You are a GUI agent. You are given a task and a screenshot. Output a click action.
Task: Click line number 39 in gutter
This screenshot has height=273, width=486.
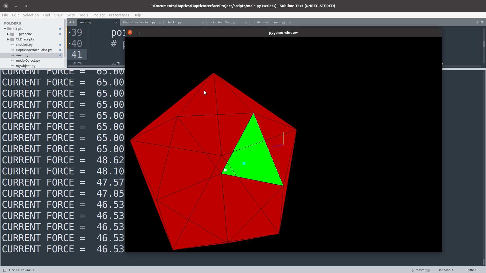point(77,32)
